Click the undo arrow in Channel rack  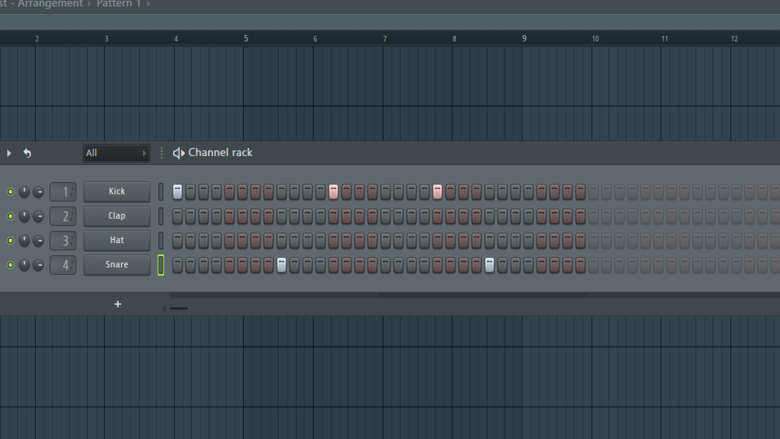[x=28, y=154]
